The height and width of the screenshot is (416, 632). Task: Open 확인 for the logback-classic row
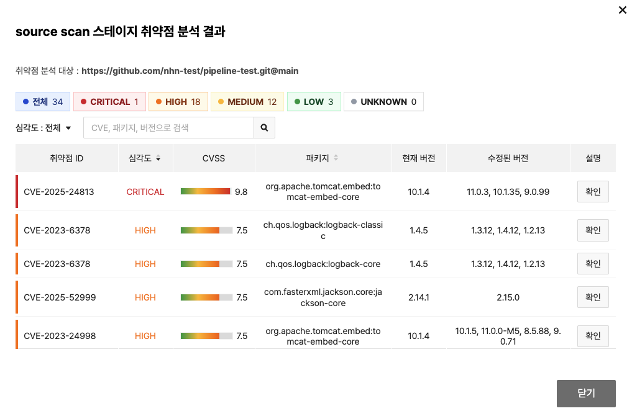click(x=593, y=230)
